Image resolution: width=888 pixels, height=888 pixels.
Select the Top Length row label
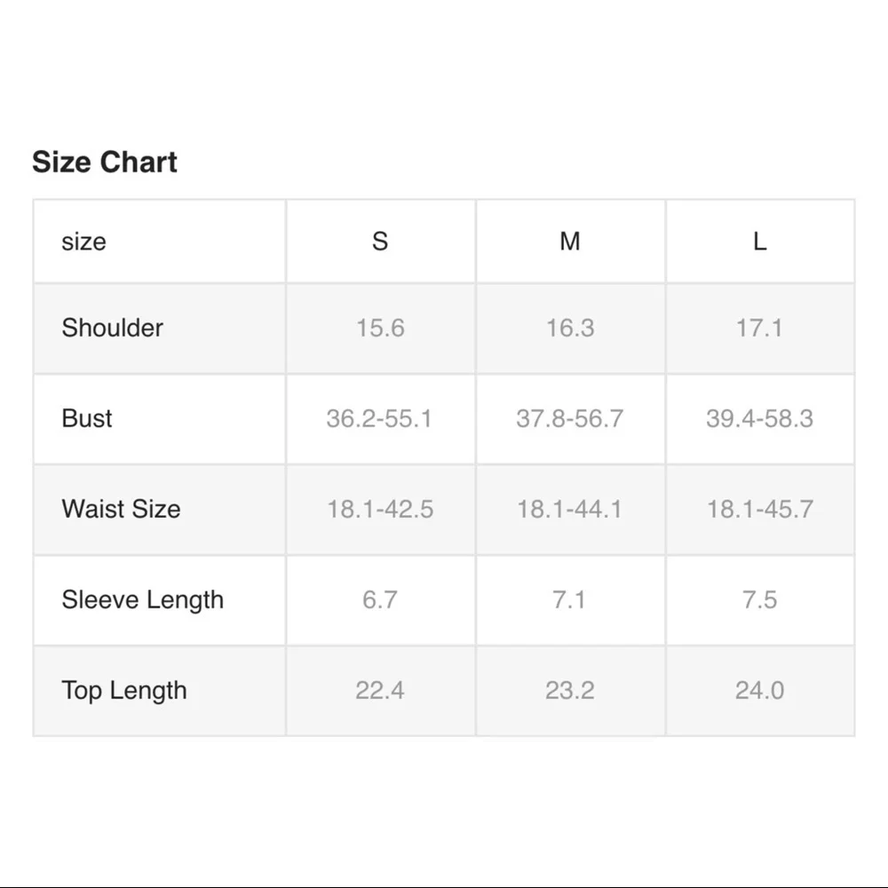(x=124, y=690)
